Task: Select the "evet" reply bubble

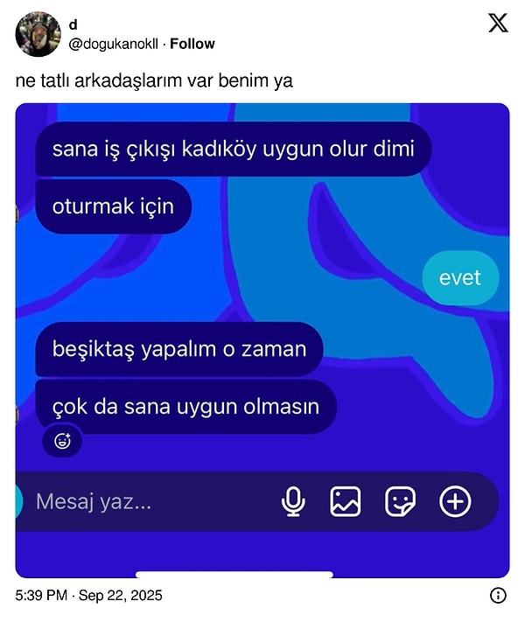Action: pyautogui.click(x=460, y=277)
